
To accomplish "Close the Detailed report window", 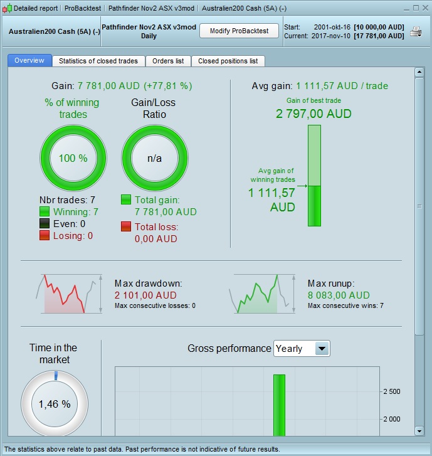I will pyautogui.click(x=425, y=8).
